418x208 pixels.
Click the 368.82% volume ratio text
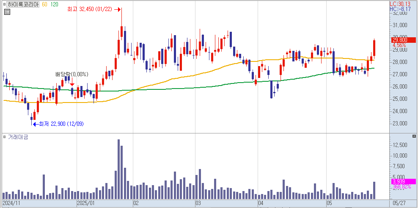coord(401,187)
